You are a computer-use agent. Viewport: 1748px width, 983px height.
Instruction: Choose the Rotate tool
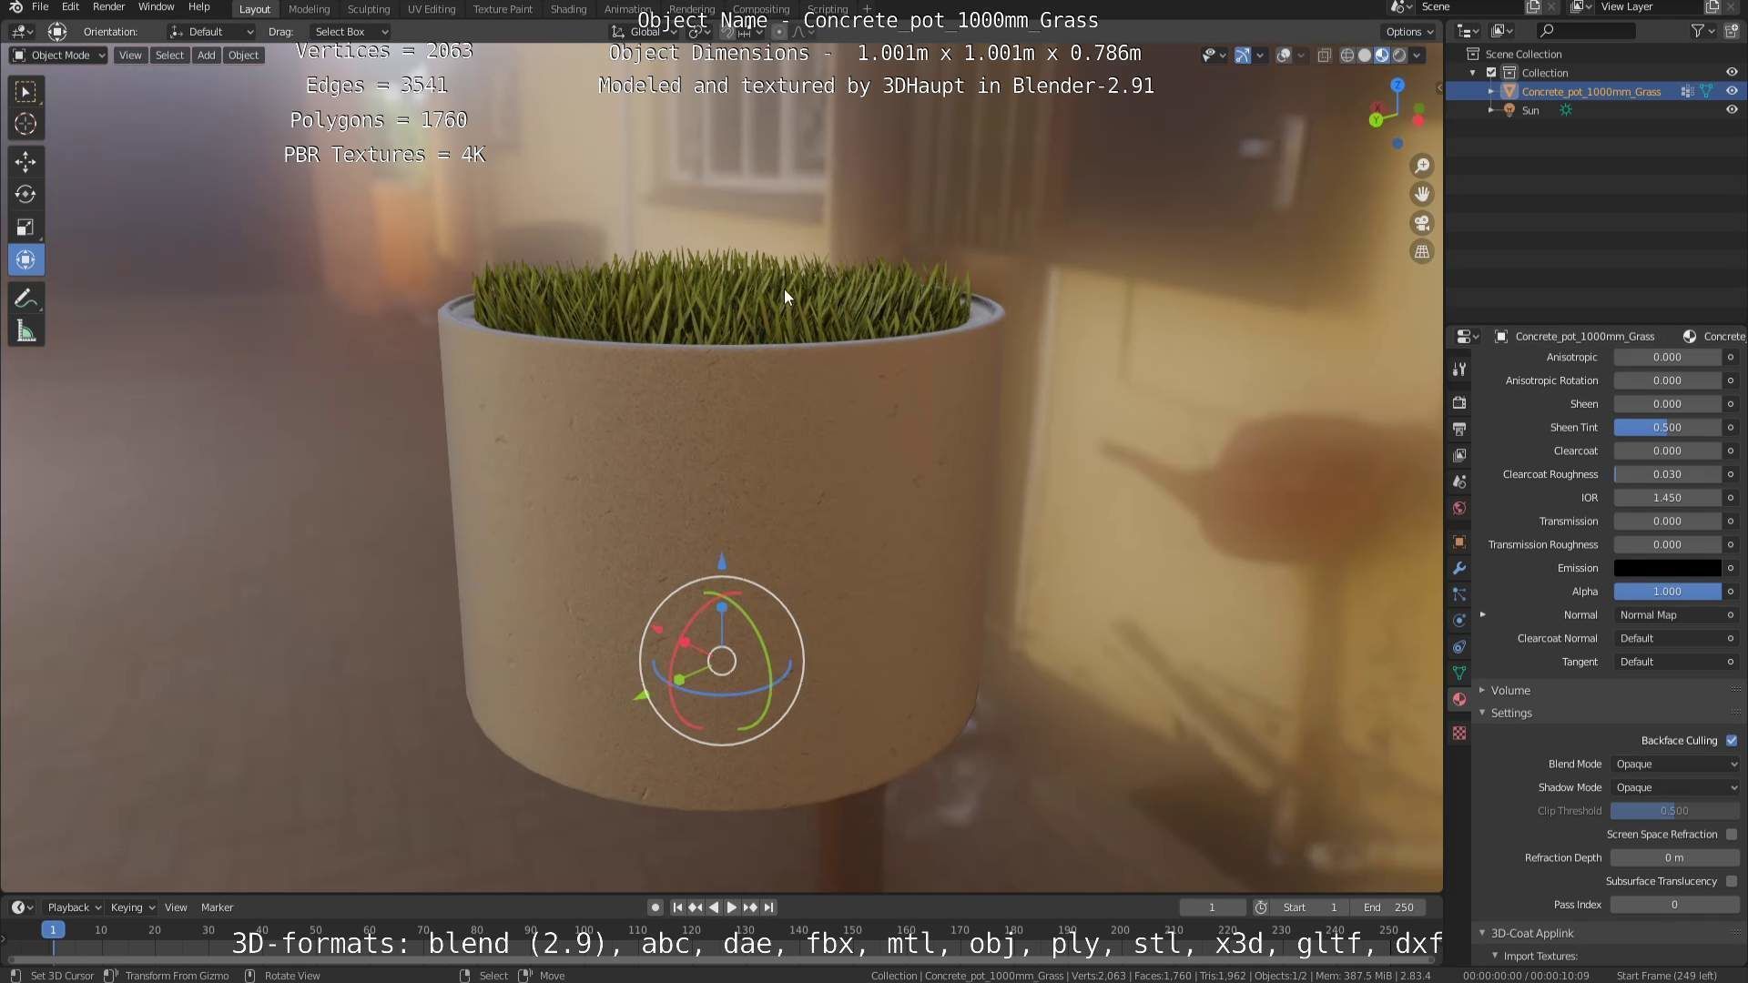[25, 195]
